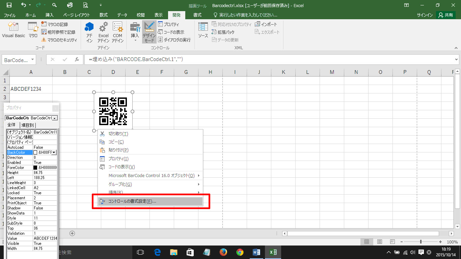The width and height of the screenshot is (461, 259).
Task: Select the LinkedCell property row
Action: (x=32, y=188)
